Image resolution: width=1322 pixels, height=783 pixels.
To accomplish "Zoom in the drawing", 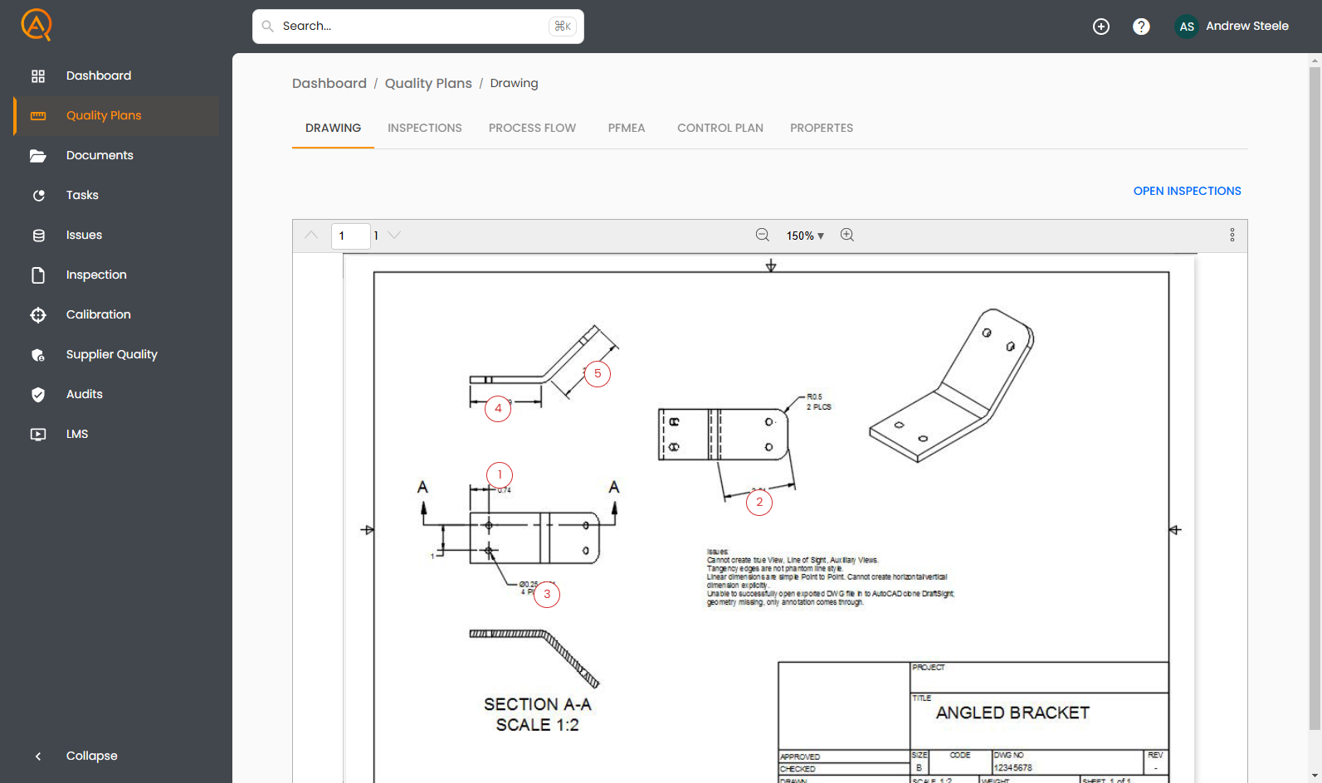I will [847, 236].
